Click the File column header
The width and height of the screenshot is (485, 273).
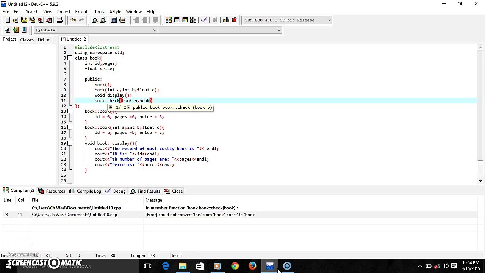[35, 200]
